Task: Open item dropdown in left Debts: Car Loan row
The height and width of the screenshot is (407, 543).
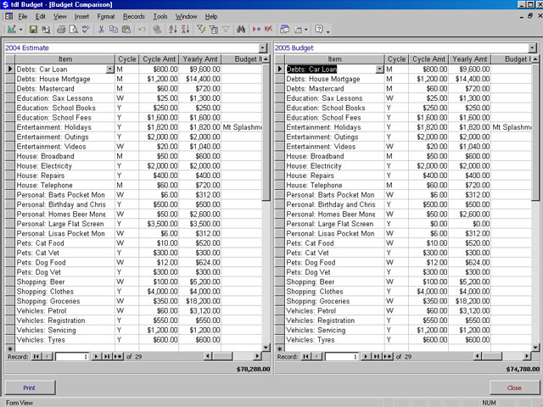Action: (109, 70)
